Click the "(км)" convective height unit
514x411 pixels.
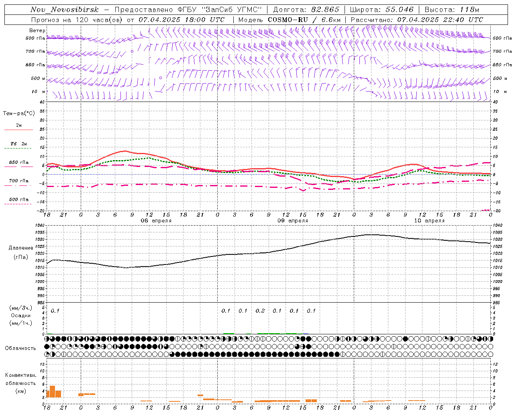pyautogui.click(x=21, y=391)
